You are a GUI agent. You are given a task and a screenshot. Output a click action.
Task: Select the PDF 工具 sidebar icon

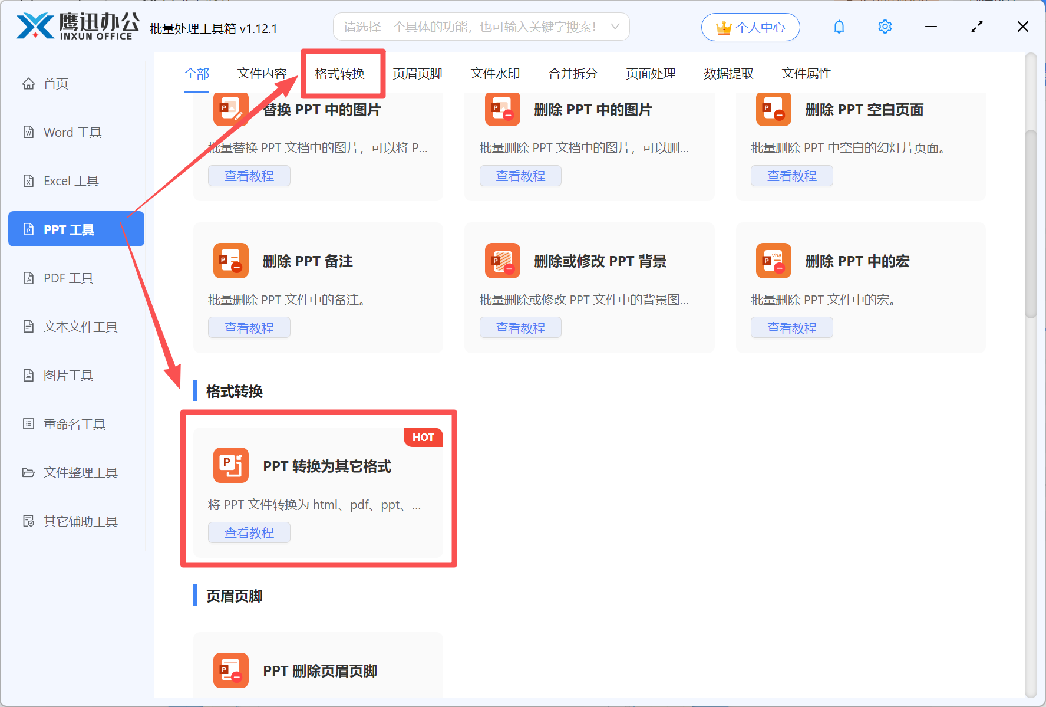pos(29,278)
